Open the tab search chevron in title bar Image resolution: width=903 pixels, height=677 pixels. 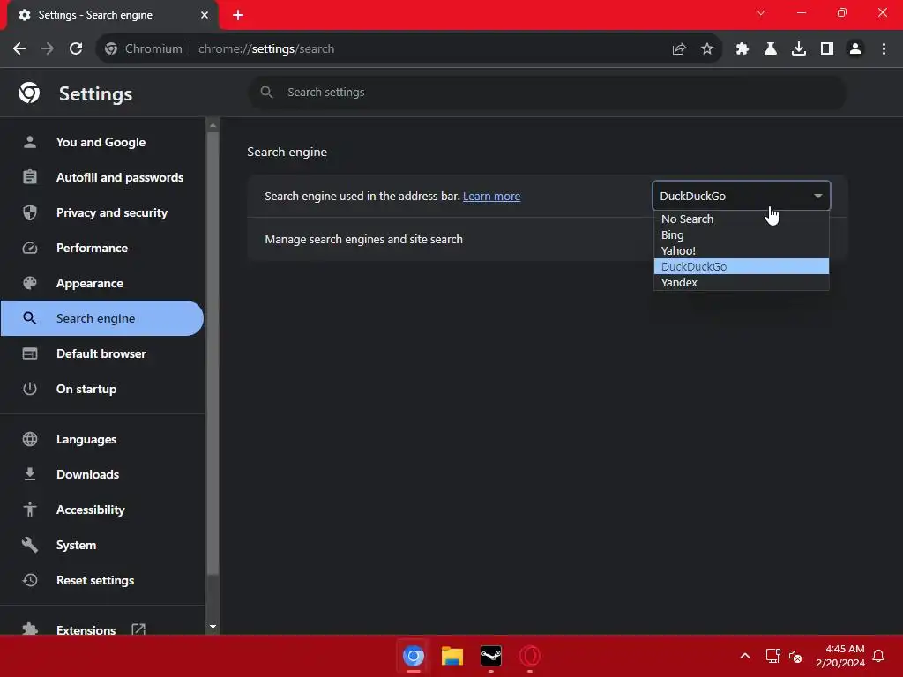[x=761, y=12]
